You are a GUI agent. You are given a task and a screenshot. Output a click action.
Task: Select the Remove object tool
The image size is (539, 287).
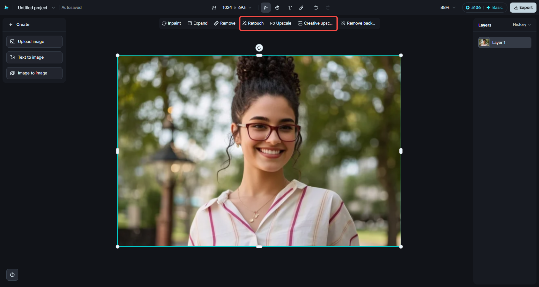225,23
